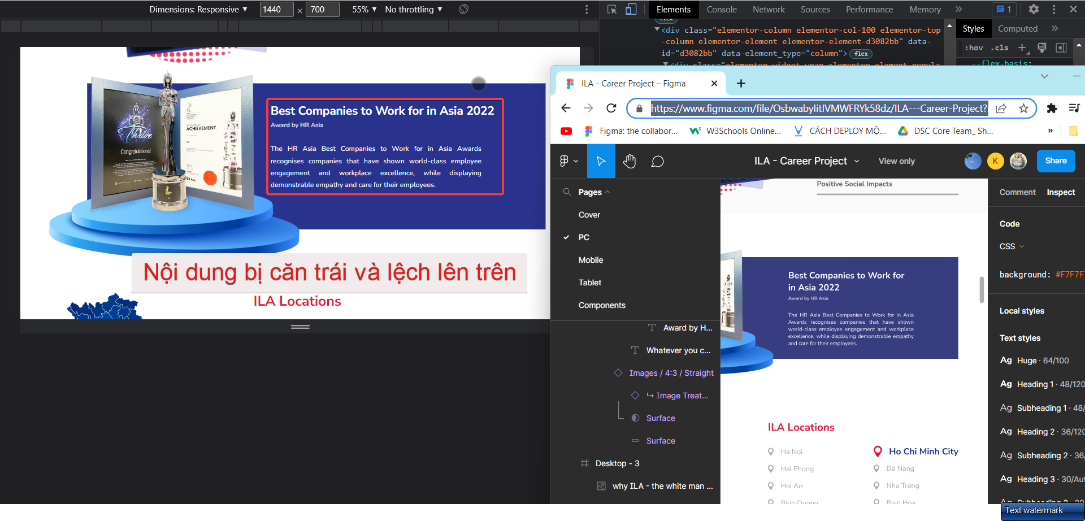Screen dimensions: 1085x521
Task: Open the Sources tab
Action: [815, 9]
